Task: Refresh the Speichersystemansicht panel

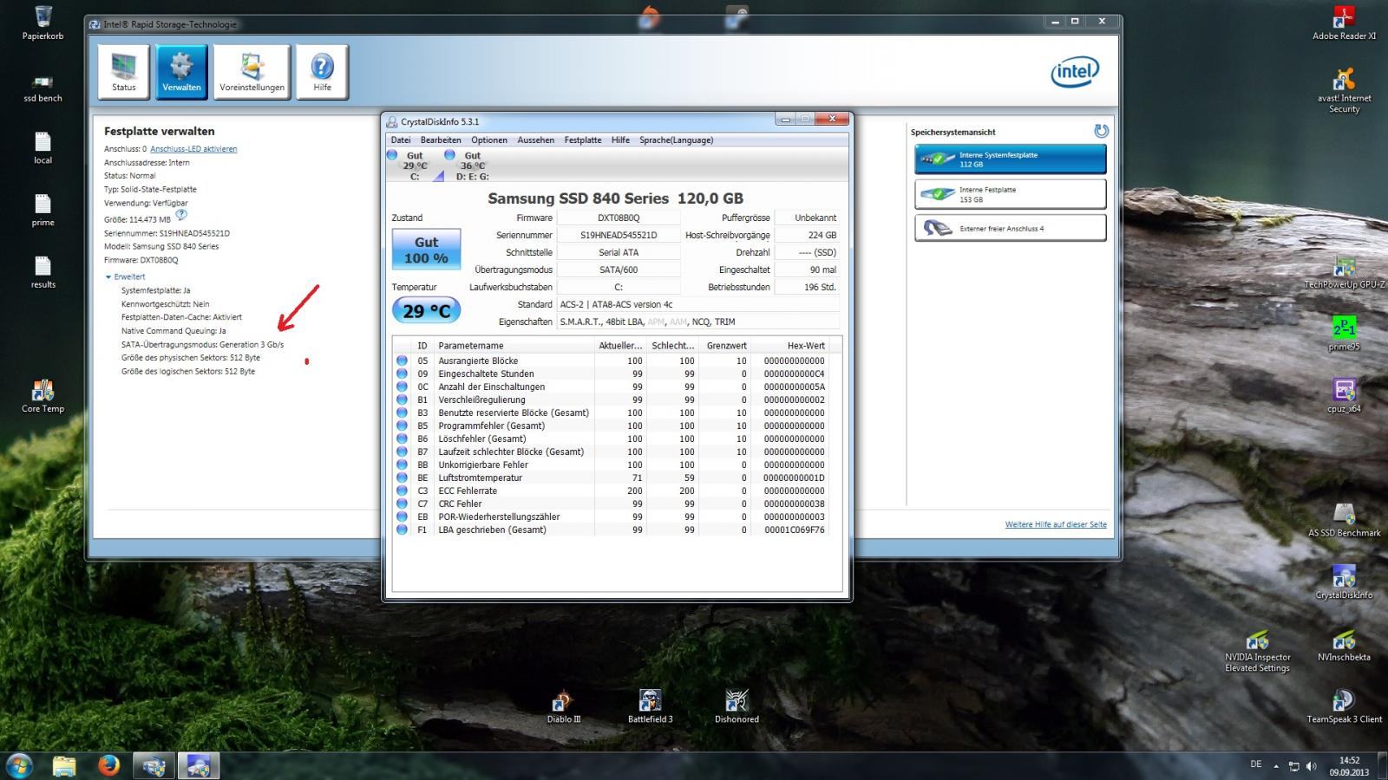Action: click(x=1101, y=131)
